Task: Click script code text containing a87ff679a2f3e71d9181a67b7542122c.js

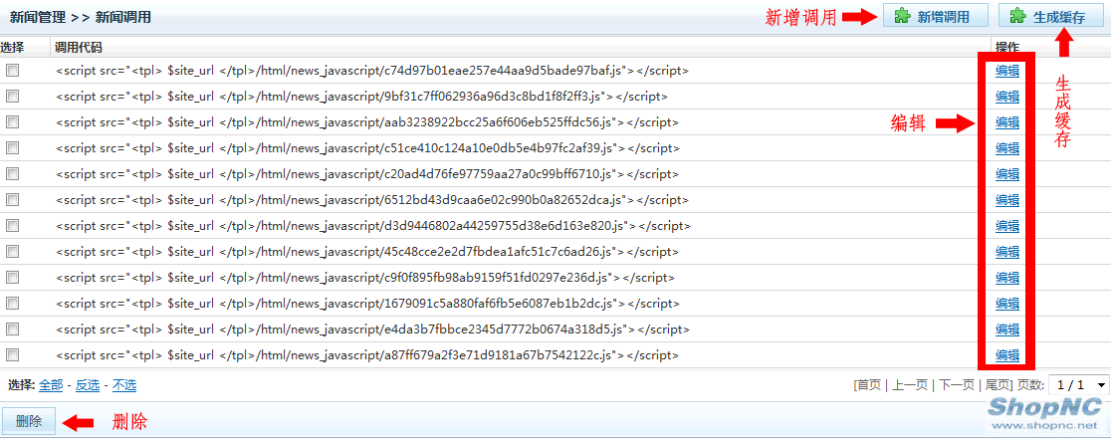Action: point(367,355)
